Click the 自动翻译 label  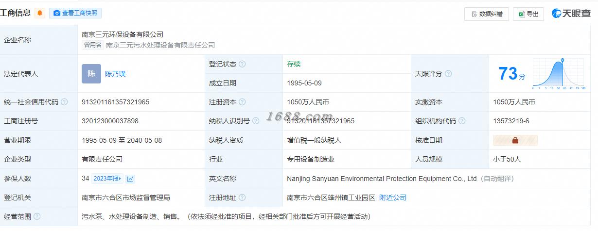click(x=497, y=179)
